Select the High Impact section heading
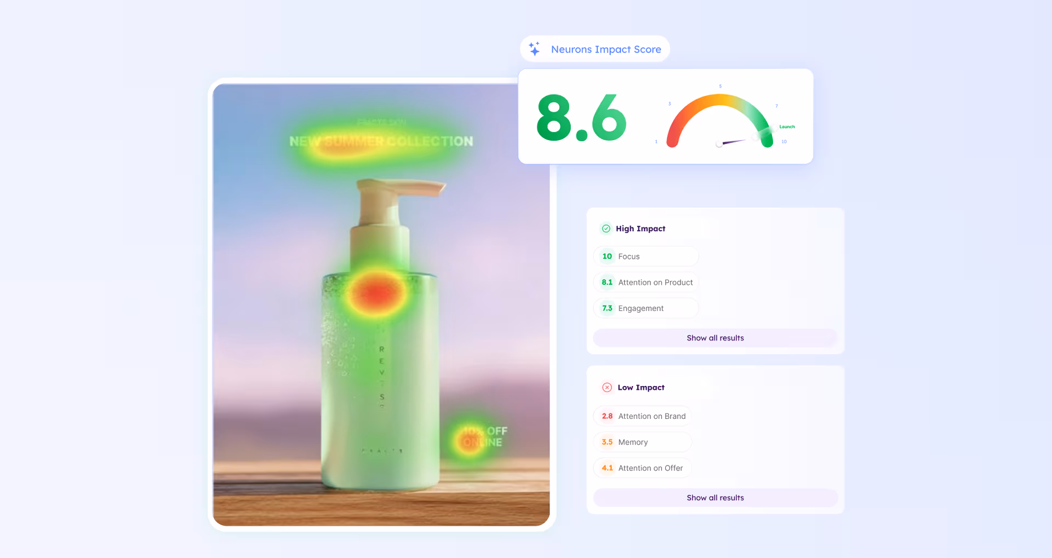The height and width of the screenshot is (558, 1052). point(640,228)
